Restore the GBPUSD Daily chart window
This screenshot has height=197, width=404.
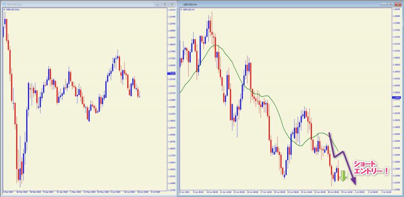[x=165, y=4]
